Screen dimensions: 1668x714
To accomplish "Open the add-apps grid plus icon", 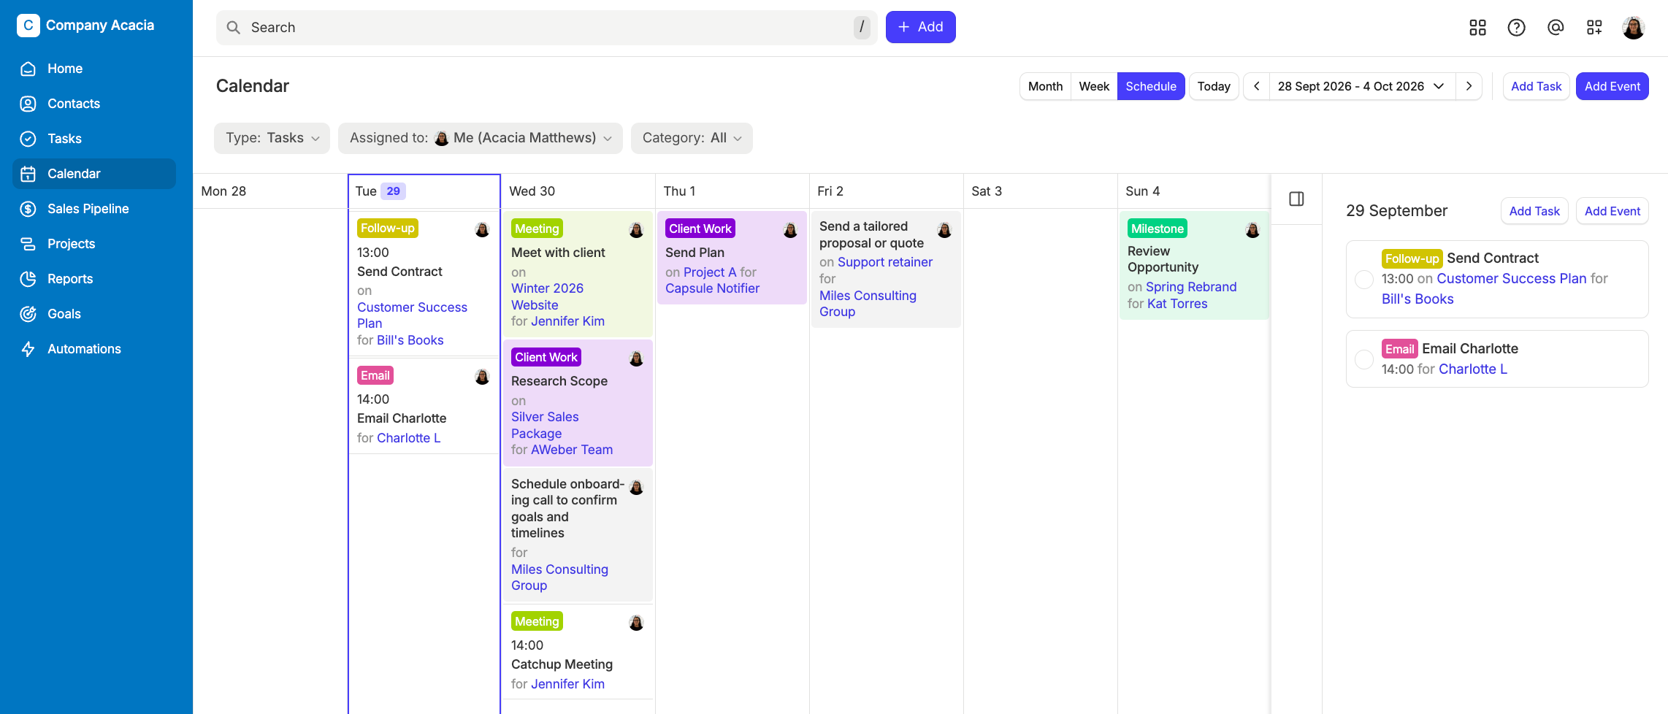I will [1594, 28].
